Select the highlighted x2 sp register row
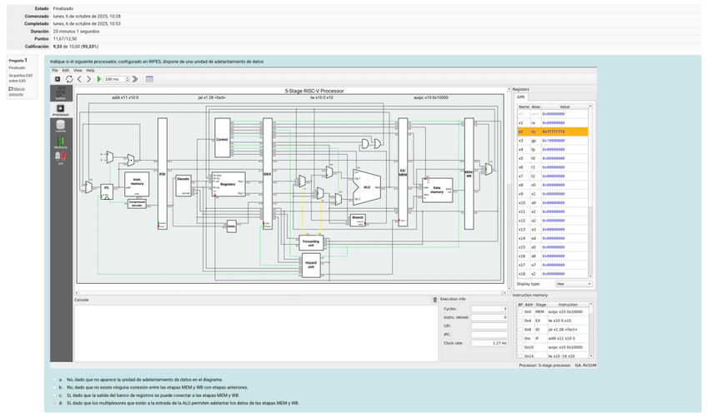707x417 pixels. (x=553, y=132)
